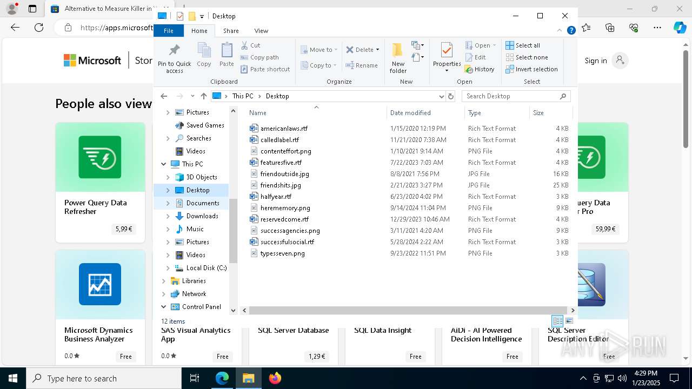The width and height of the screenshot is (692, 389).
Task: Click Back arrow in Explorer
Action: (x=164, y=96)
